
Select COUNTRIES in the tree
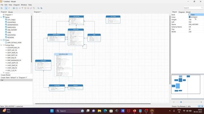tap(11, 22)
